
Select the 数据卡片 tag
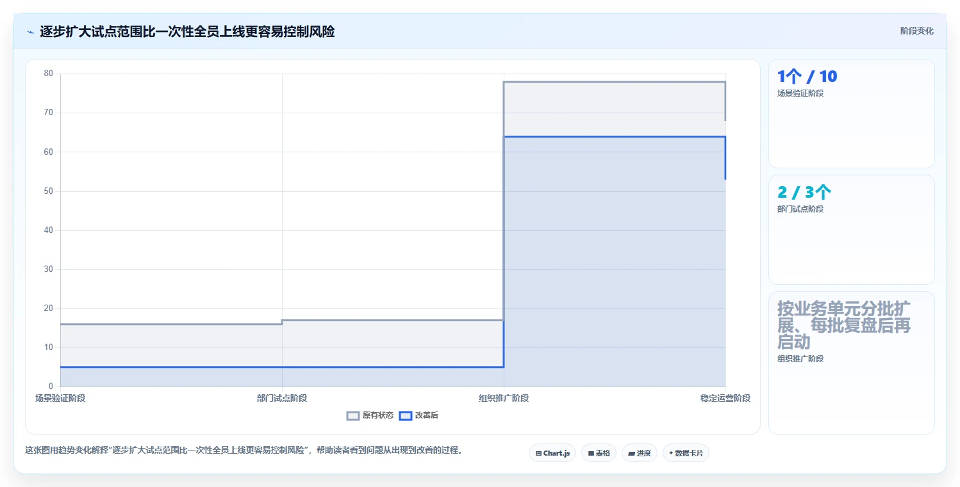pyautogui.click(x=686, y=453)
